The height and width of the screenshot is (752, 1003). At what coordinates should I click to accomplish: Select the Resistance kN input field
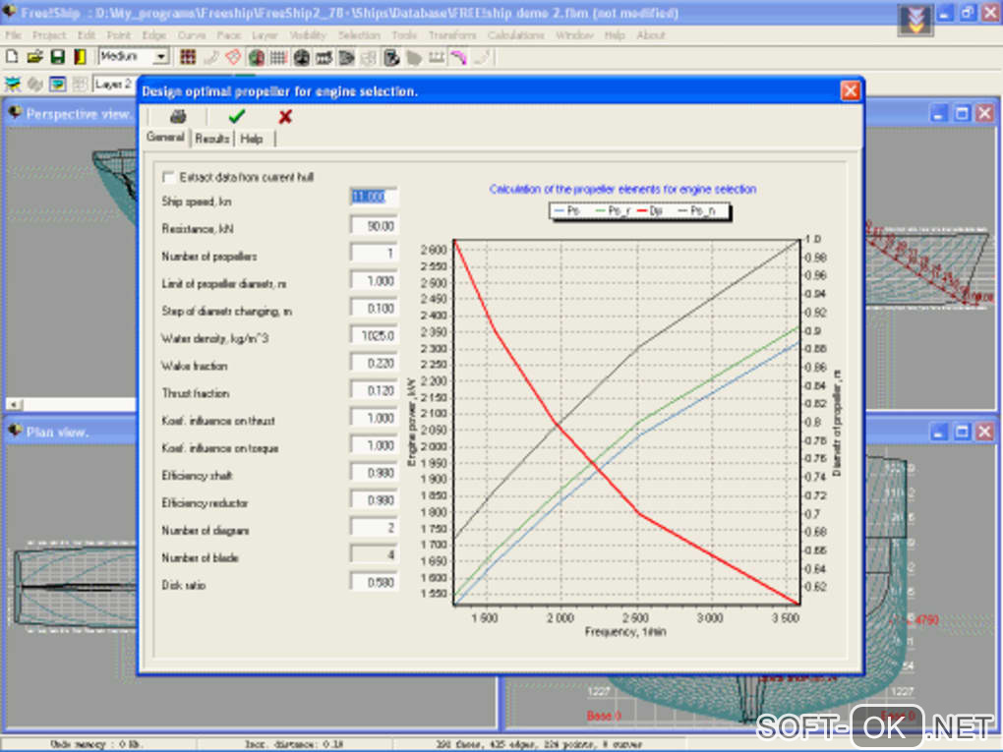coord(374,226)
